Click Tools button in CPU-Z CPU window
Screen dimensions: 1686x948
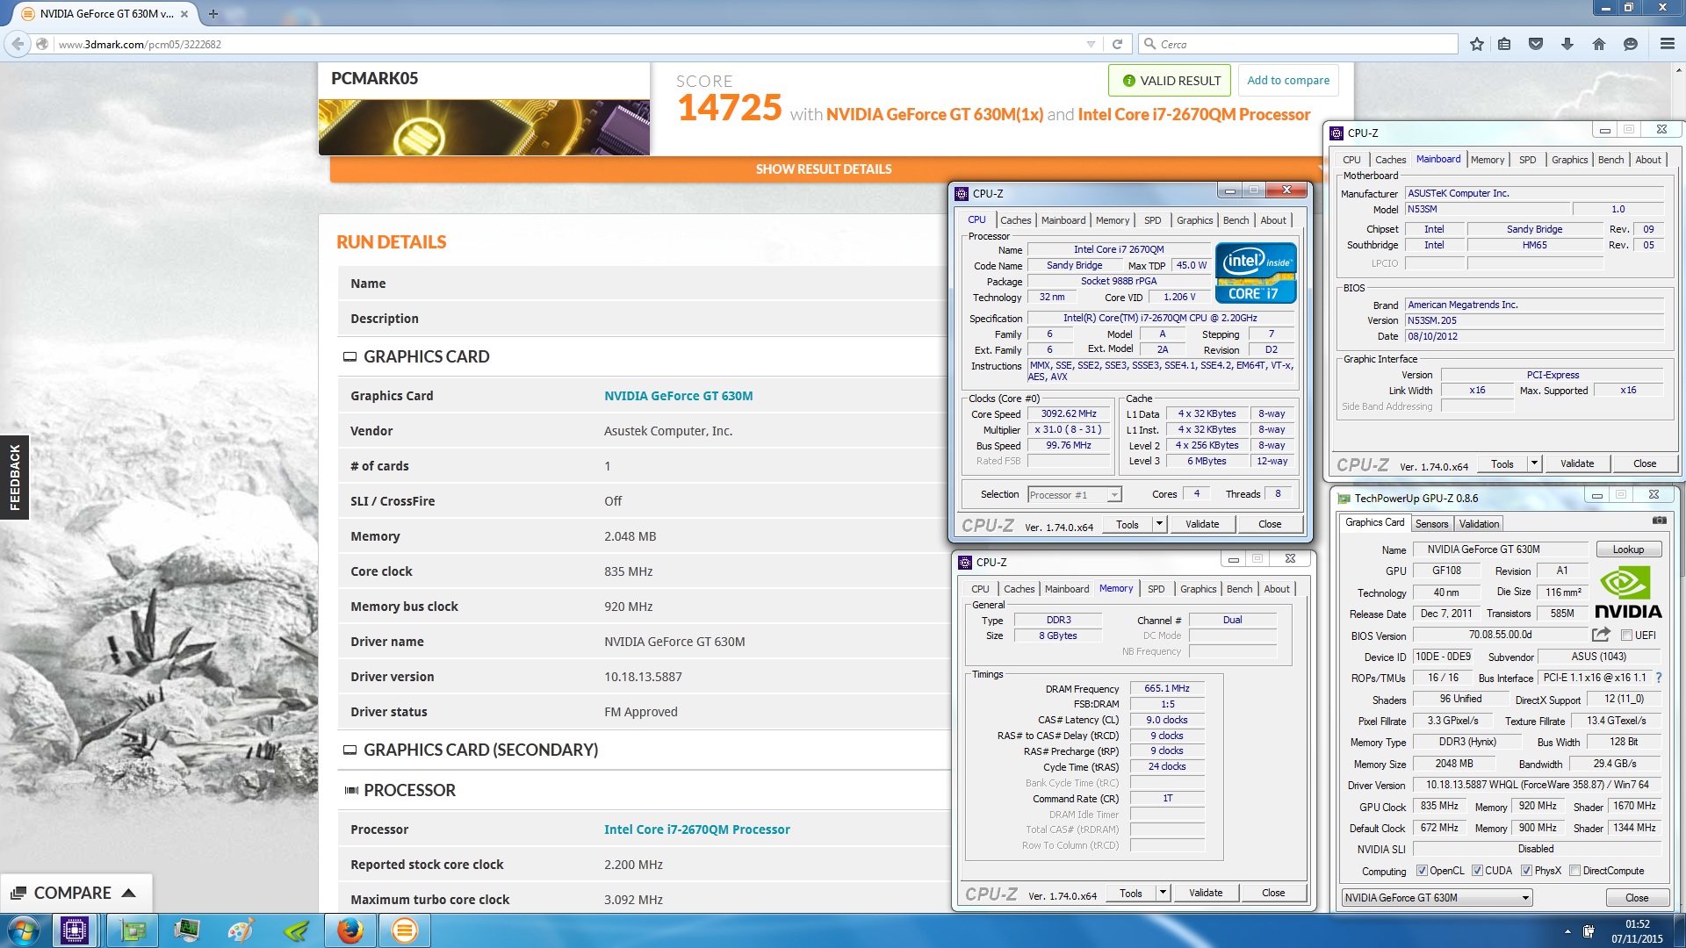point(1128,524)
